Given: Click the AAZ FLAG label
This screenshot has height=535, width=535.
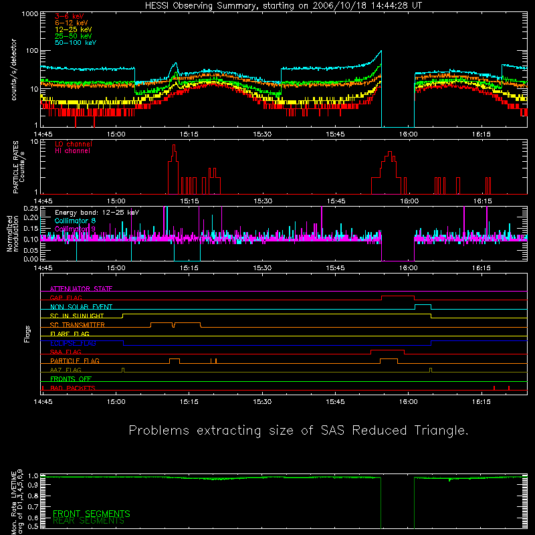Looking at the screenshot, I should tap(66, 370).
